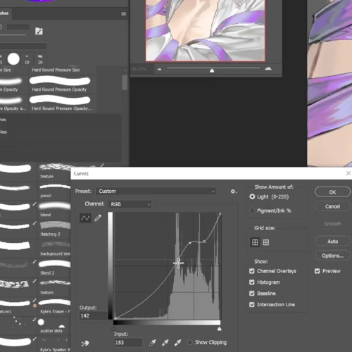Click the Input value field showing 153

(128, 343)
